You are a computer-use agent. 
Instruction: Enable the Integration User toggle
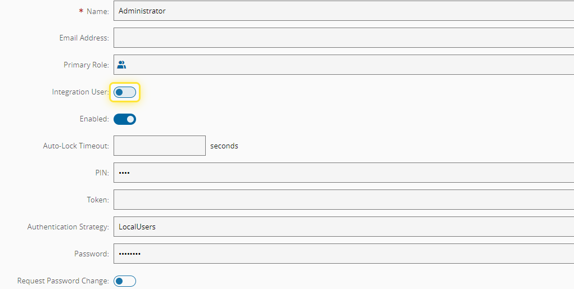click(125, 92)
